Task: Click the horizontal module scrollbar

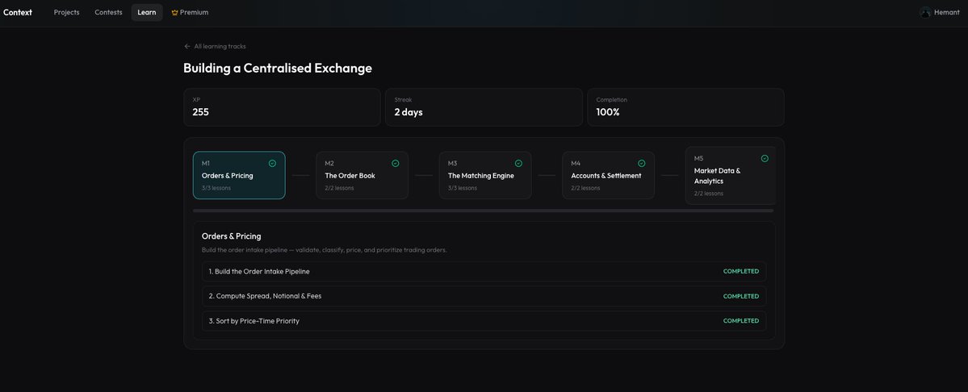Action: point(483,211)
